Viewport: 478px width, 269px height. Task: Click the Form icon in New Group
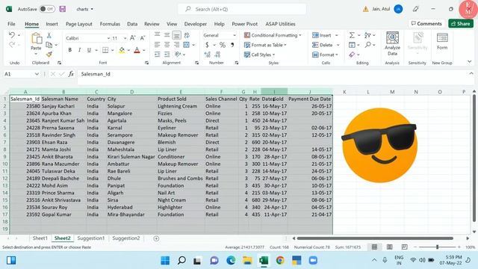tap(442, 41)
